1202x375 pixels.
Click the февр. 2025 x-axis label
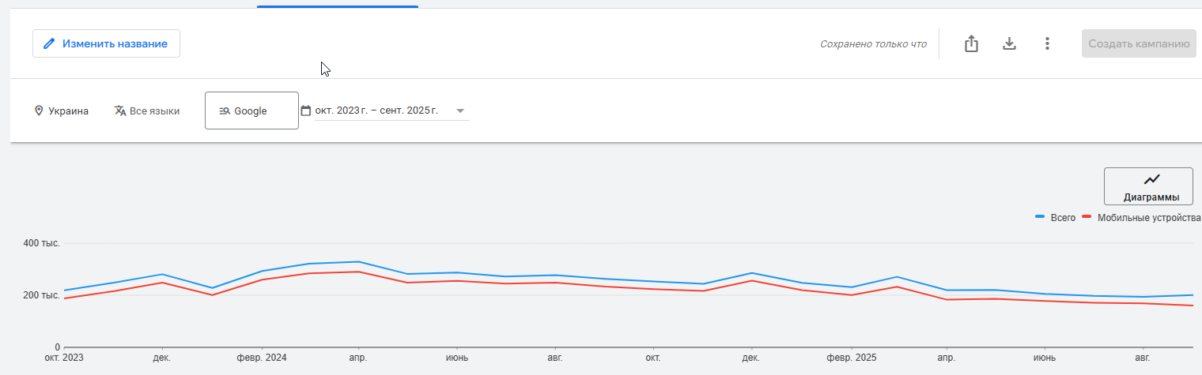click(x=851, y=358)
